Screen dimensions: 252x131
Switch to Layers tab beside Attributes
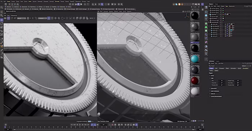pyautogui.click(x=217, y=61)
